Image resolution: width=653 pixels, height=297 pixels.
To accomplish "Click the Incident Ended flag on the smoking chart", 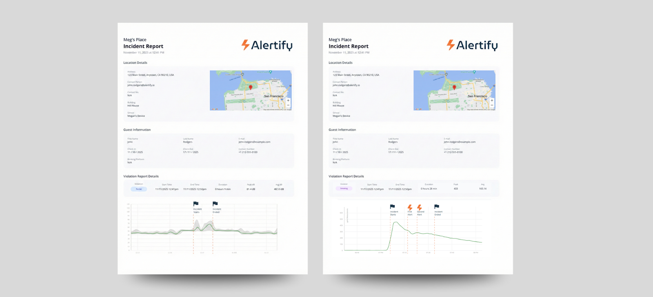I will tap(437, 207).
